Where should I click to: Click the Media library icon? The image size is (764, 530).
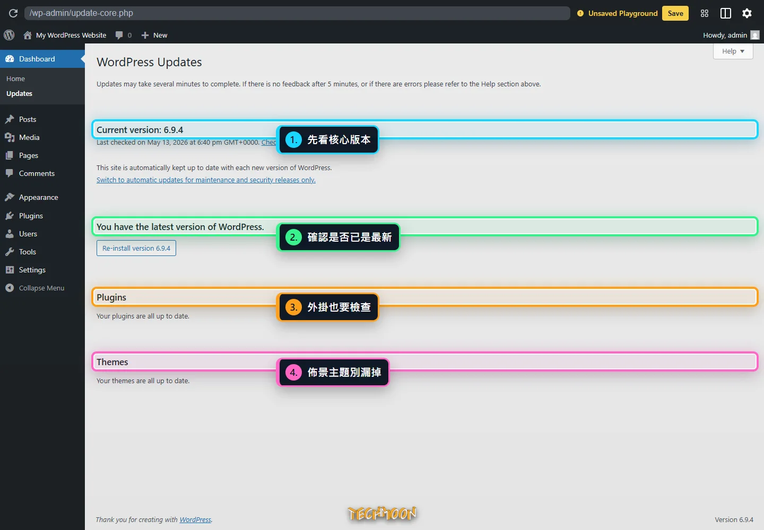tap(10, 137)
